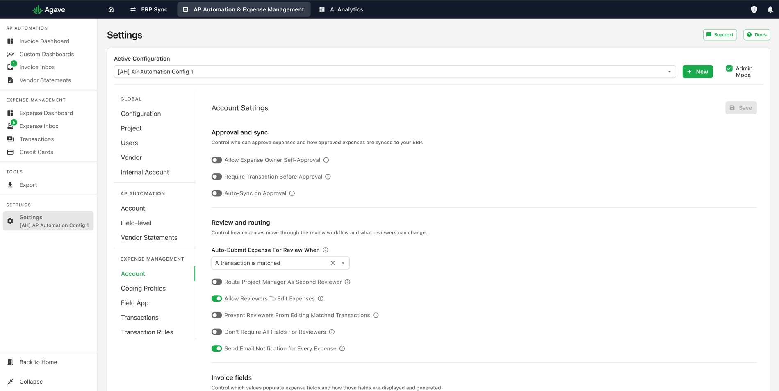Toggle Require Transaction Before Approval switch
The height and width of the screenshot is (391, 779).
coord(216,177)
